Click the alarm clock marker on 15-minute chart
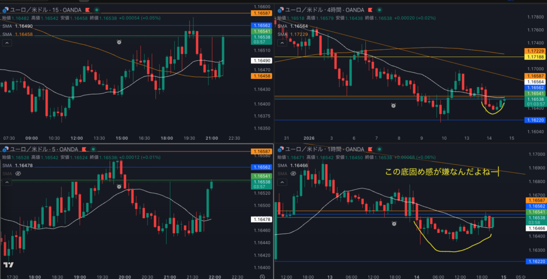This screenshot has width=547, height=279. (x=119, y=41)
